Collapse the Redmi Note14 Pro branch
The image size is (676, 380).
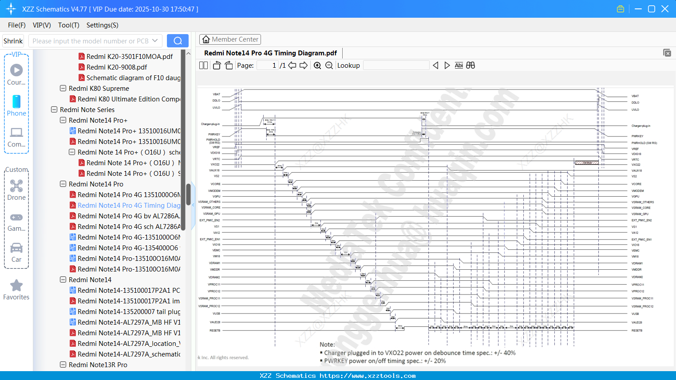(63, 184)
